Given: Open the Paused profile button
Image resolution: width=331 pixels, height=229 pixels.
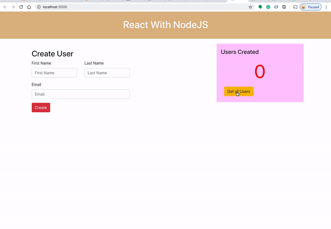Looking at the screenshot, I should [311, 7].
